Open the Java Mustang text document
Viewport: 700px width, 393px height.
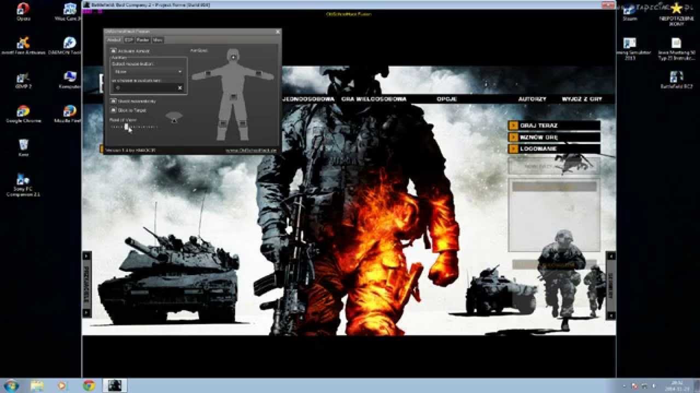(x=676, y=48)
